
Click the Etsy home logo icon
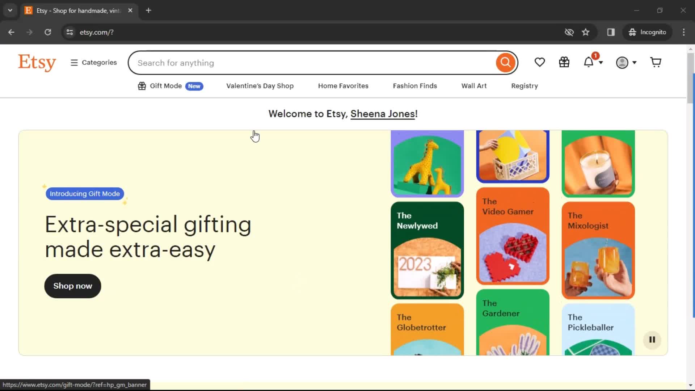point(37,63)
